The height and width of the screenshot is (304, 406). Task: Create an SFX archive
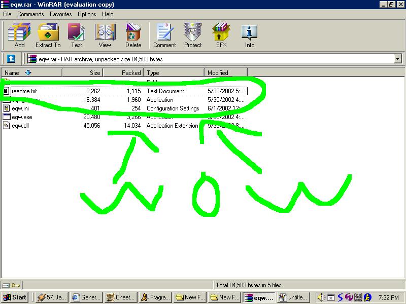221,35
